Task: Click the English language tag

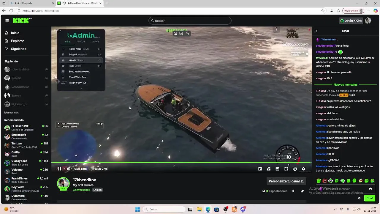Action: click(97, 190)
